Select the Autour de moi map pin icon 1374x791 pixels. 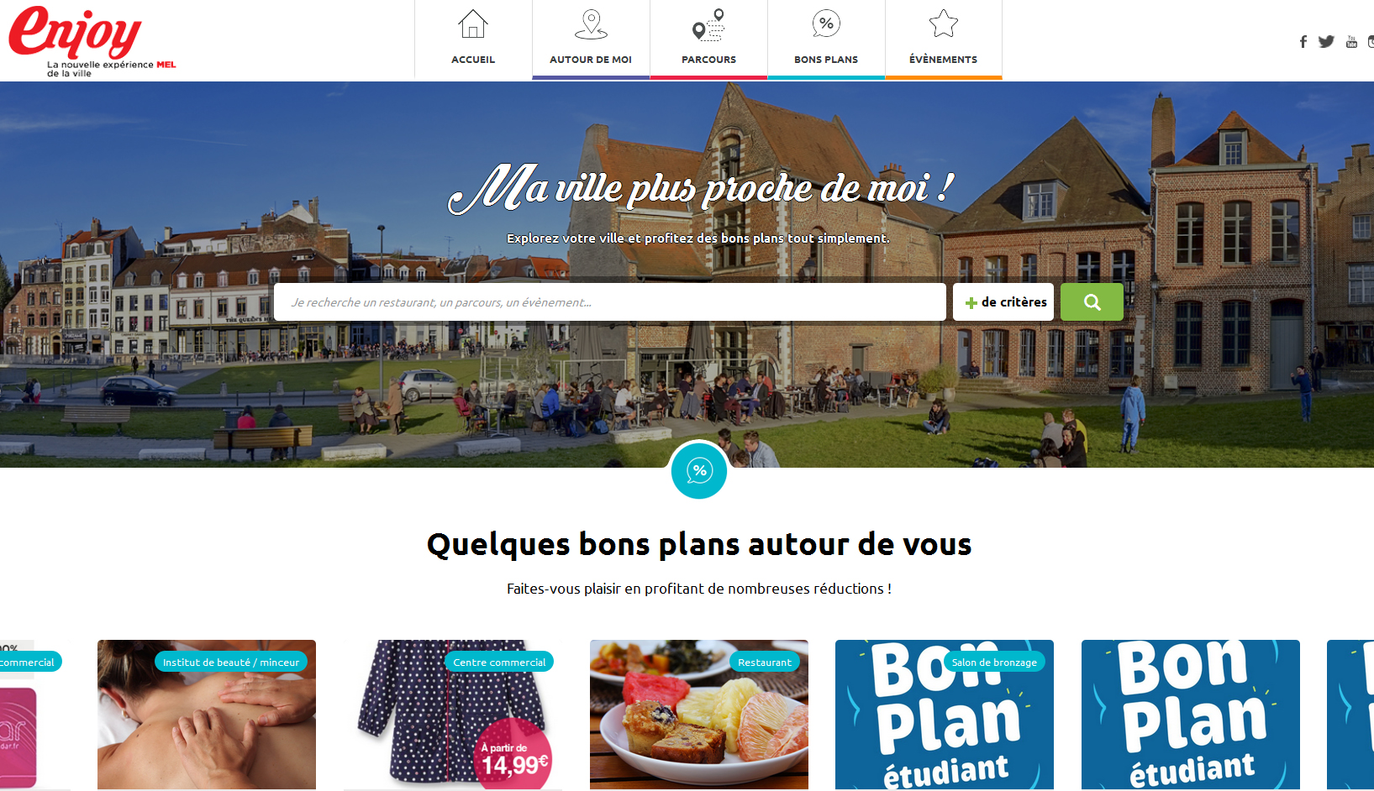pos(591,24)
